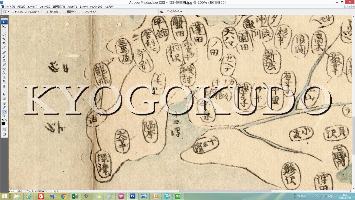Select the Hand tool in toolbox

pyautogui.click(x=4, y=111)
